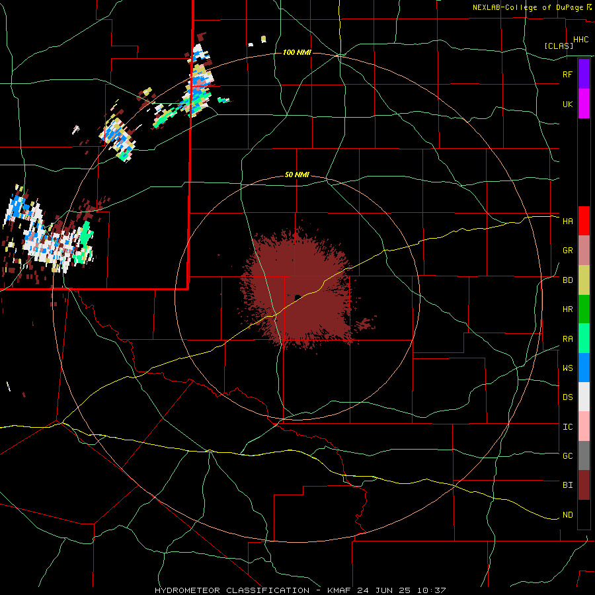The height and width of the screenshot is (595, 595).
Task: Click the 100 NMI range ring label
Action: 297,52
